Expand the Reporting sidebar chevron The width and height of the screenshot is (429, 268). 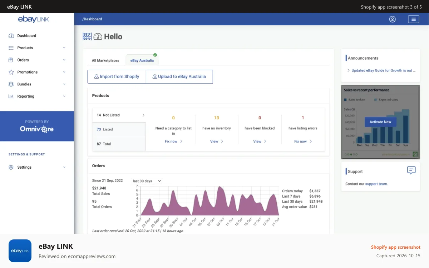[x=64, y=96]
